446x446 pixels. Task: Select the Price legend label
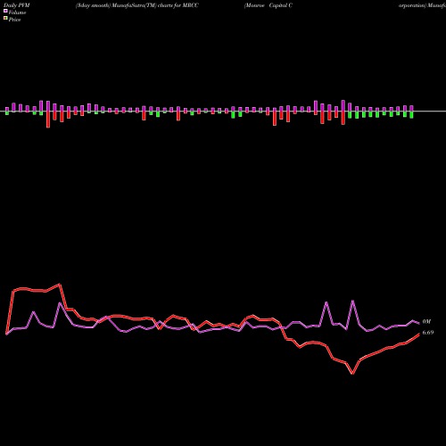pyautogui.click(x=14, y=20)
